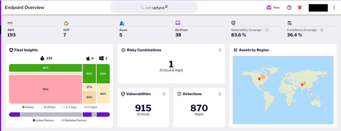Viewport: 341px width, 131px height.
Task: Toggle the Outdated Sensor legend entry
Action: tap(74, 120)
